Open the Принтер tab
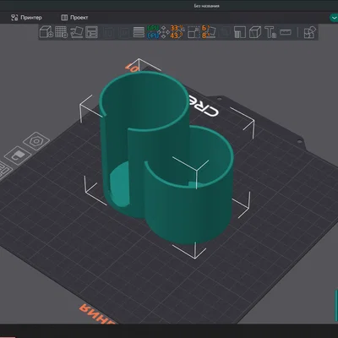 tap(26, 18)
